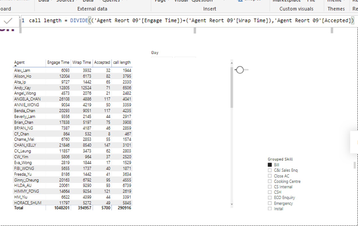
Task: Sort by Engage Time column header
Action: click(x=58, y=62)
